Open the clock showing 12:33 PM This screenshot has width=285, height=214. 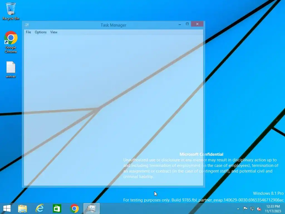[x=273, y=209]
